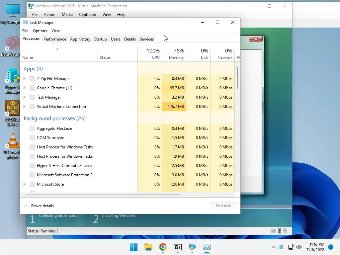Click the volume speaker tray icon
Viewport: 340px width, 255px height.
click(299, 247)
